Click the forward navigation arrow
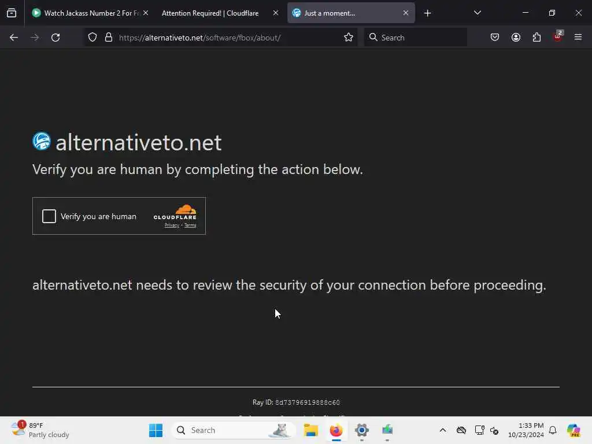The image size is (592, 444). click(x=35, y=38)
